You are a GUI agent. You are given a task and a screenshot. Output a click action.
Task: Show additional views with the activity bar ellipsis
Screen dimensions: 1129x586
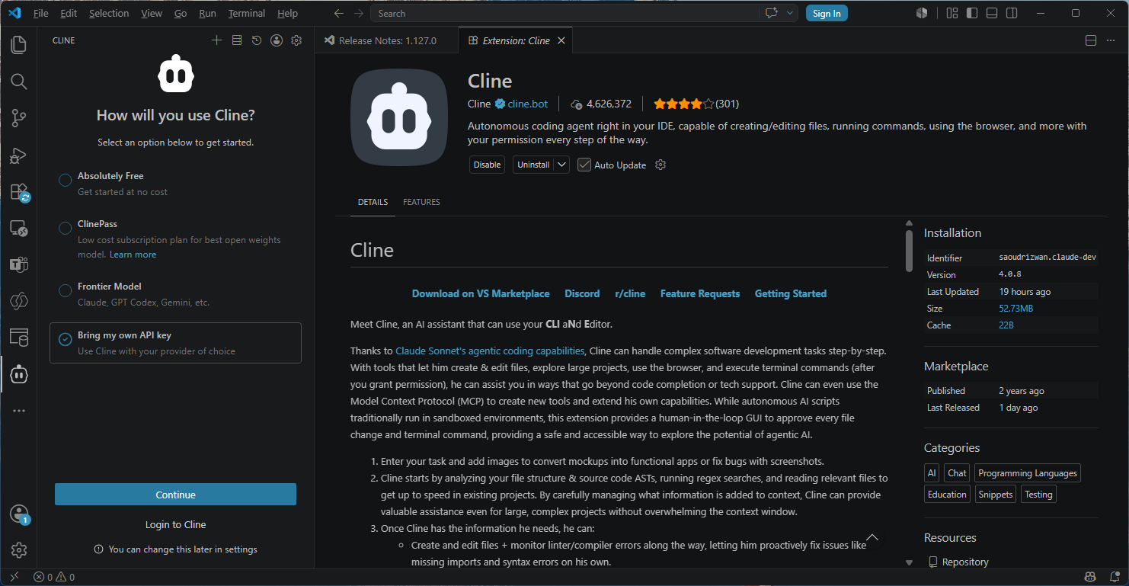coord(19,411)
